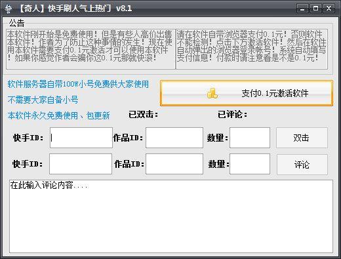Click the 公告 group label
Screen dimensions: 341x259
16,23
